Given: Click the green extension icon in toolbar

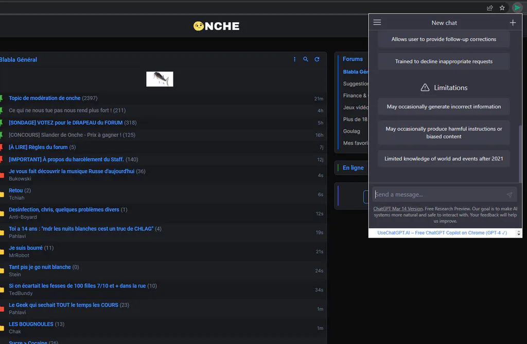Looking at the screenshot, I should [517, 7].
